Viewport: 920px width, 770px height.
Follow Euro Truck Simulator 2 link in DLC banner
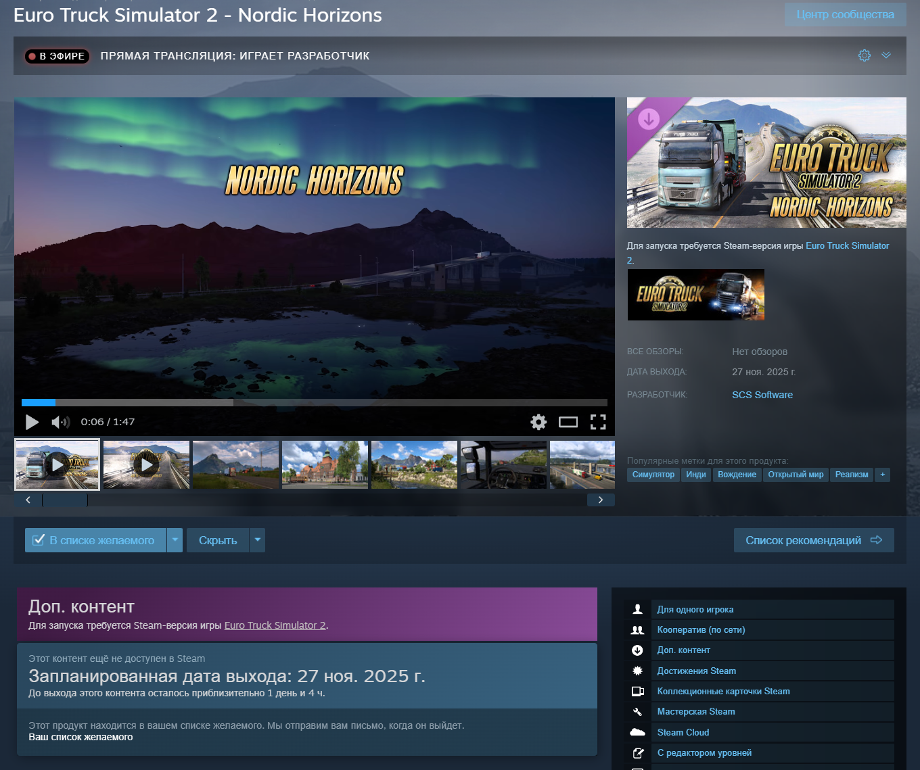(x=275, y=625)
